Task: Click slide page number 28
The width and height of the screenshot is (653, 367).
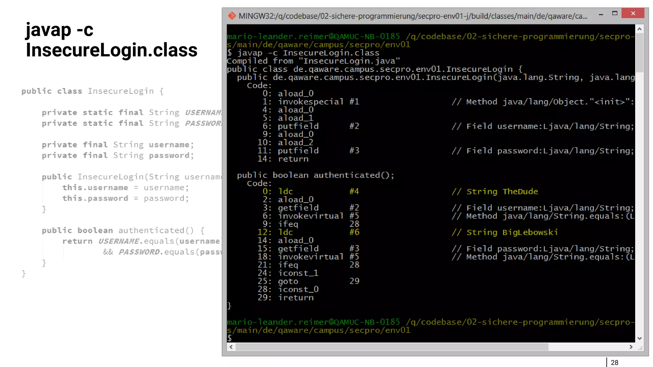Action: click(x=614, y=363)
